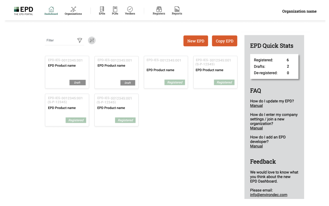The height and width of the screenshot is (206, 329).
Task: Open the Manual link for updating EPD
Action: (256, 106)
